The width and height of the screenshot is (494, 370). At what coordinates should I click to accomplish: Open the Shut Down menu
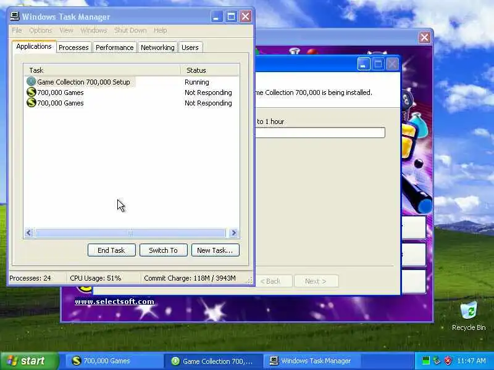(130, 30)
